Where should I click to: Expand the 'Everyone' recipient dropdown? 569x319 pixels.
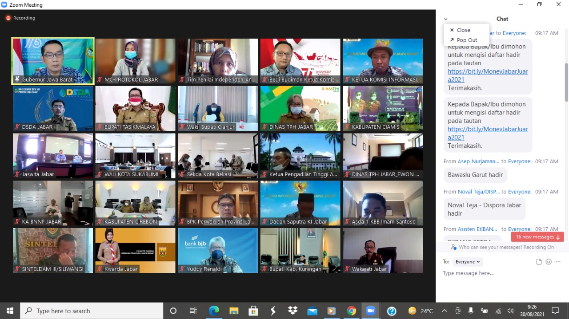467,262
